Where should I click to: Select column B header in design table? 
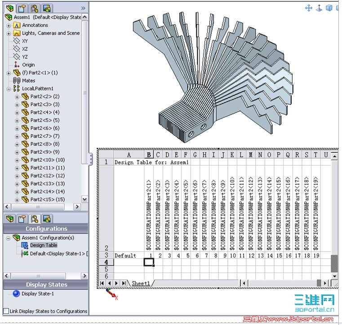coord(149,155)
